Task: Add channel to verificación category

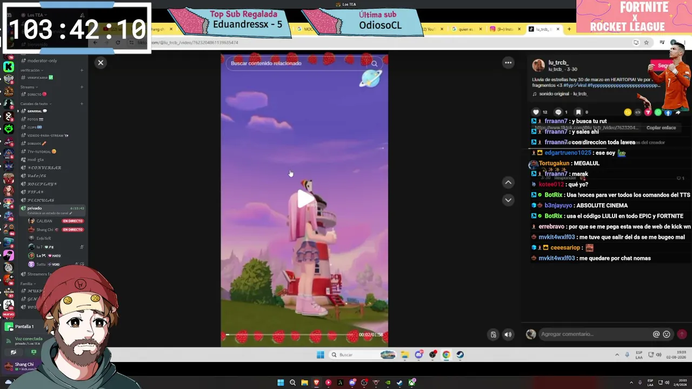Action: tap(82, 70)
